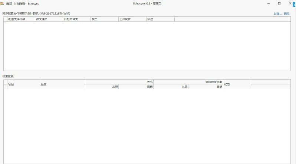Click 来源 sub-header under 最后修改日期
Image resolution: width=296 pixels, height=164 pixels.
[x=171, y=87]
